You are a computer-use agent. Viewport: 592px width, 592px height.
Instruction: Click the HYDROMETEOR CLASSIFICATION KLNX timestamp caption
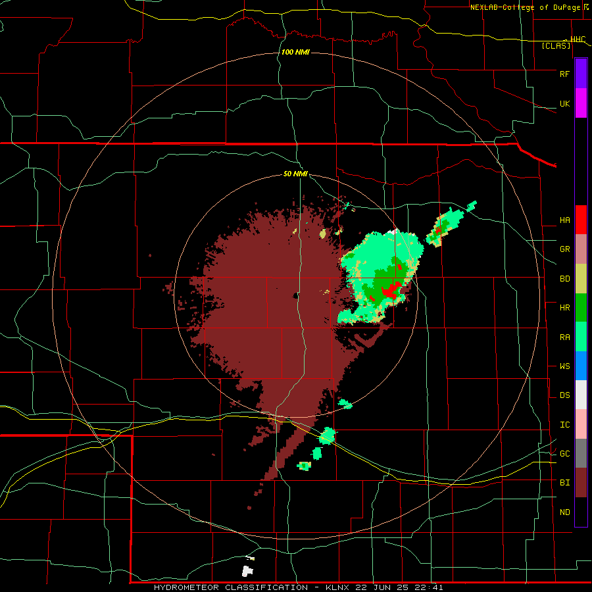[298, 587]
